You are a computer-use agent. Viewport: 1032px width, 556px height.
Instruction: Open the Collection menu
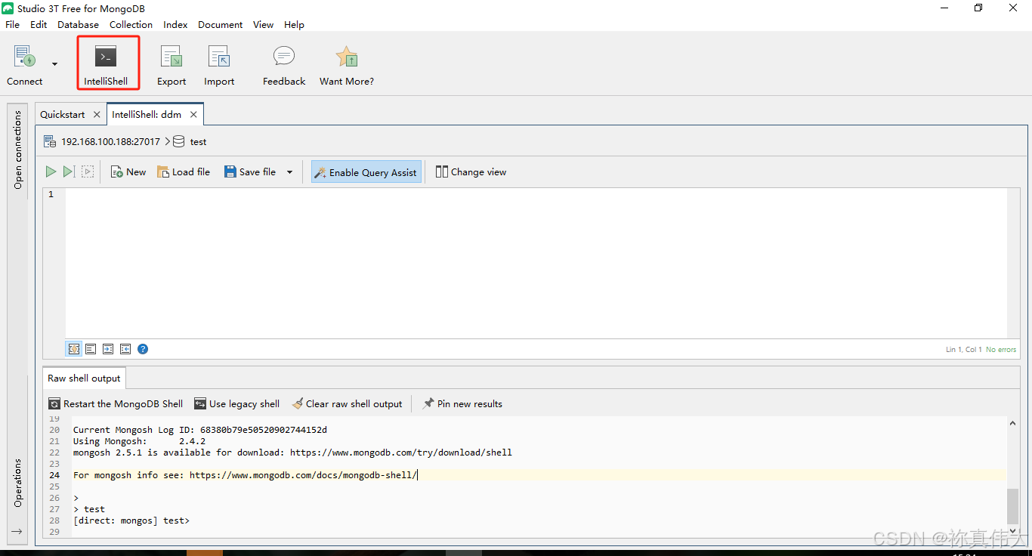(131, 24)
